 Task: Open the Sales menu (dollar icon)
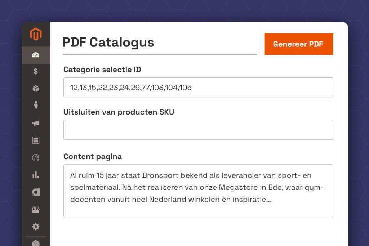[36, 71]
